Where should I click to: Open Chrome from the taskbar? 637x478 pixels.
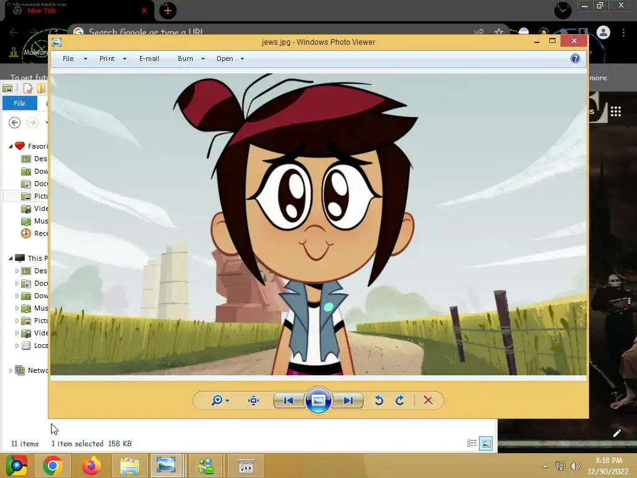point(52,466)
